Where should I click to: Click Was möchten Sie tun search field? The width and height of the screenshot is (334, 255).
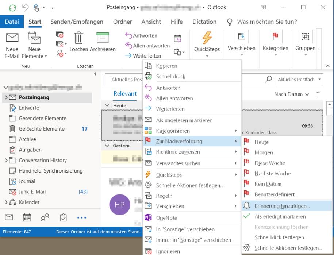(267, 22)
